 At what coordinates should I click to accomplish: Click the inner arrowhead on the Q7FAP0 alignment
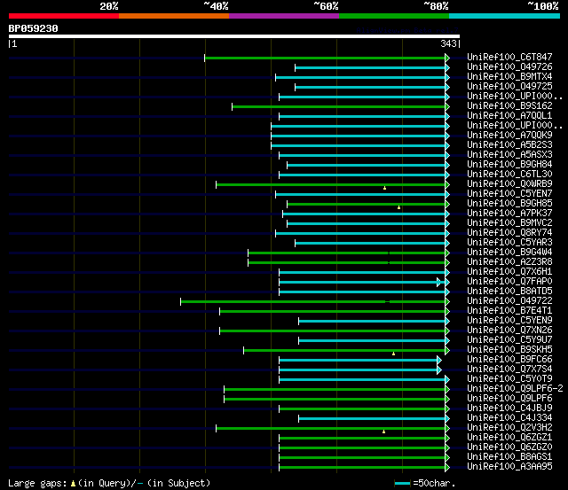[x=438, y=282]
